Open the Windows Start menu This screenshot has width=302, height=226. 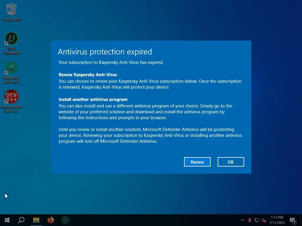point(7,220)
